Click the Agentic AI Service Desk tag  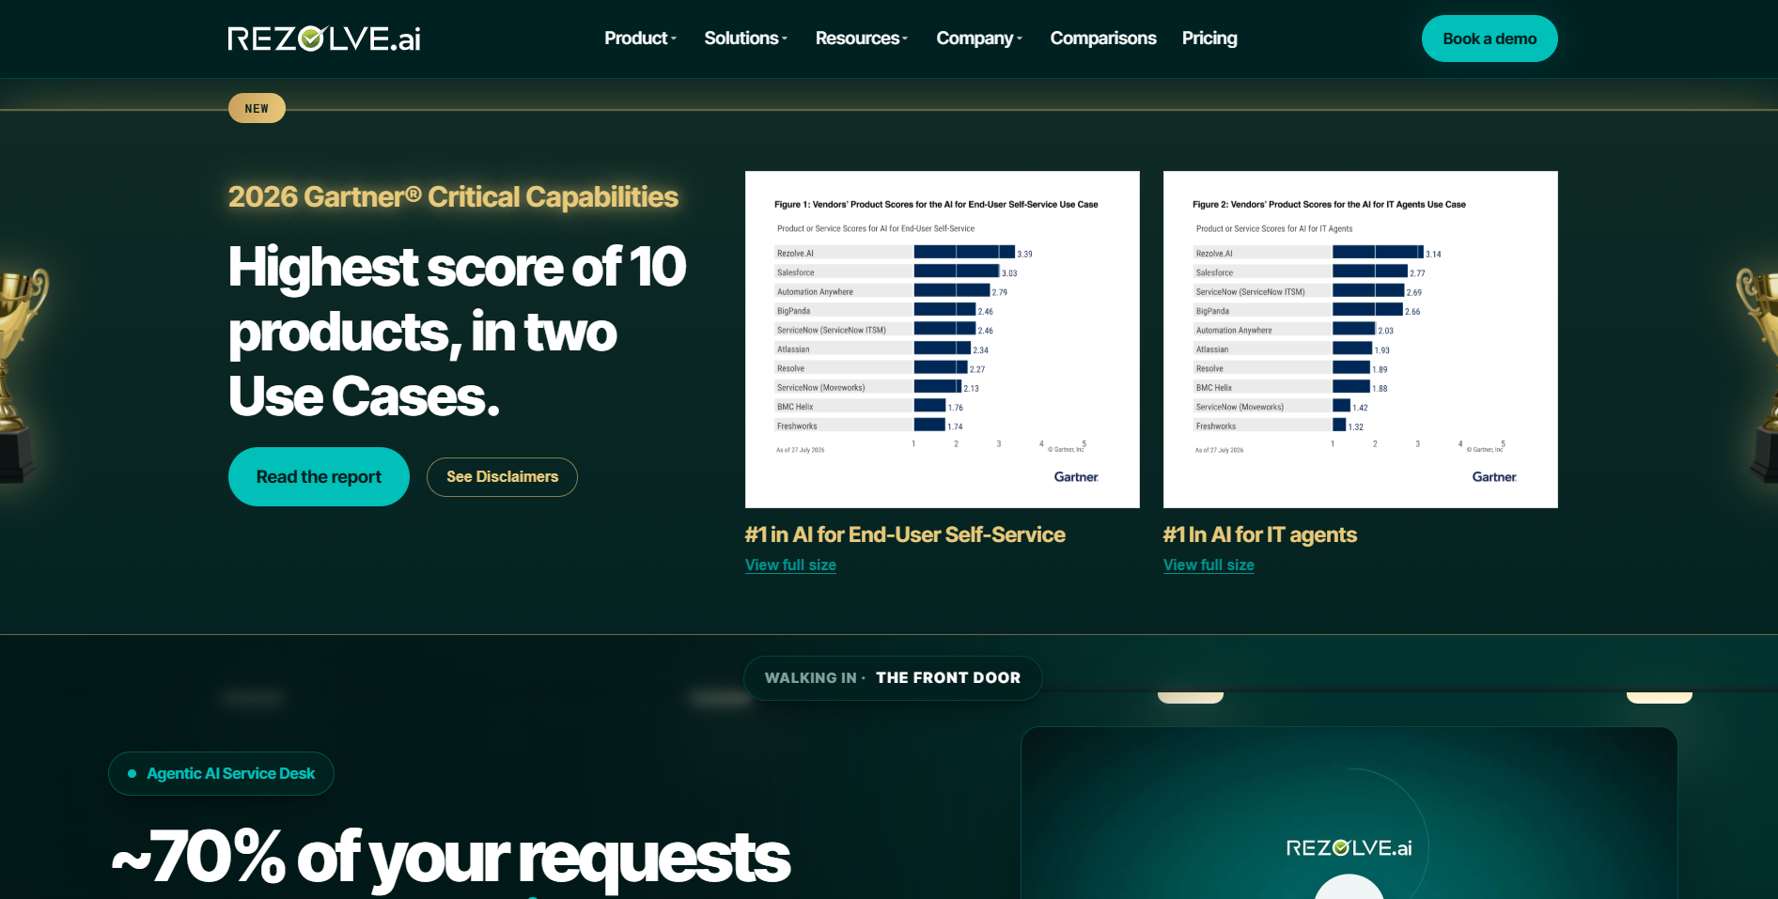(221, 773)
